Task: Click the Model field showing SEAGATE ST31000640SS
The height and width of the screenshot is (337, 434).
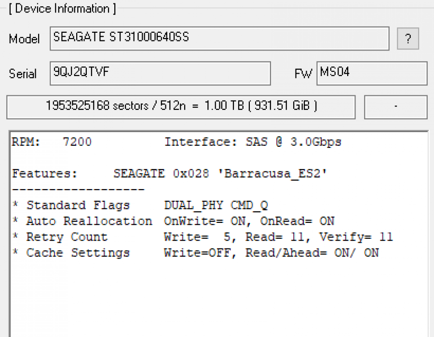Action: pyautogui.click(x=219, y=39)
